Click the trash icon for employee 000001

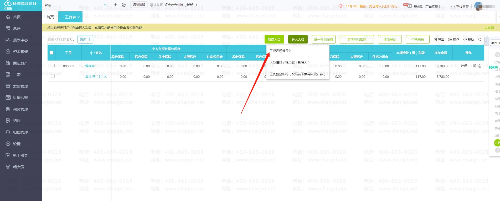pos(480,66)
